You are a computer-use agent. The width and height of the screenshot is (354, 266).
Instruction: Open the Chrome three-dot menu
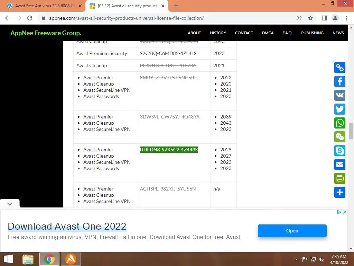346,18
